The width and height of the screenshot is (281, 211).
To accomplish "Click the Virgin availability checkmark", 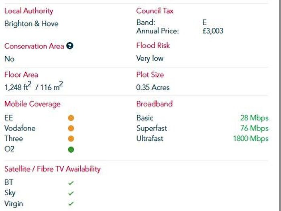I will [x=71, y=204].
